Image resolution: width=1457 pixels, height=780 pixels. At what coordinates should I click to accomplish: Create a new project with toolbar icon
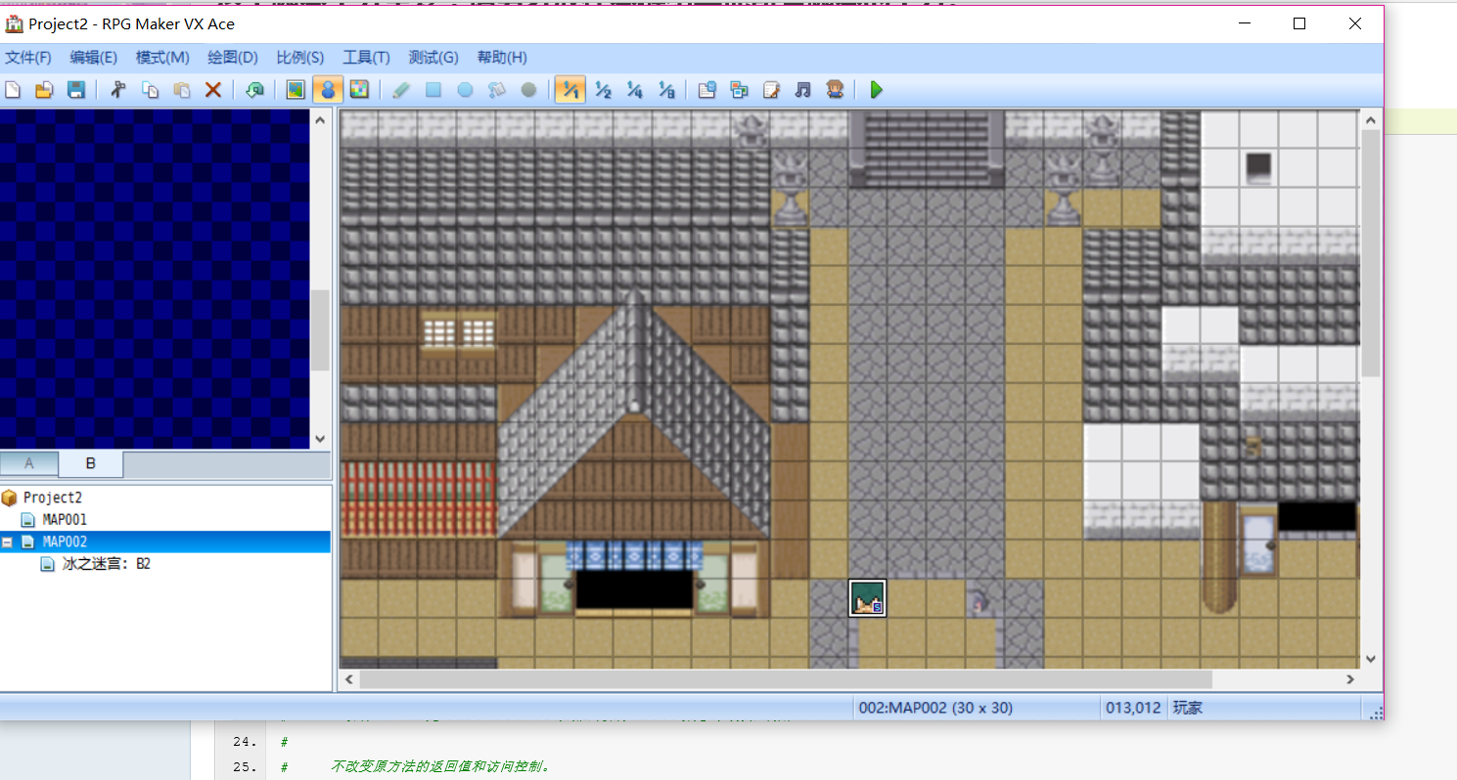pos(13,90)
